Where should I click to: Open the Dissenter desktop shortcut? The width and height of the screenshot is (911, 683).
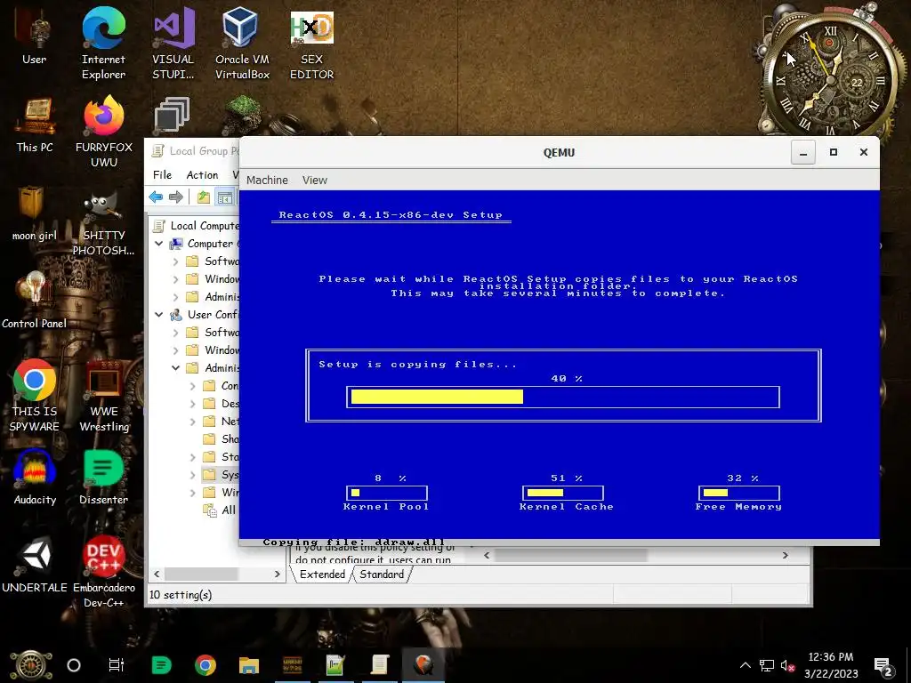pyautogui.click(x=103, y=478)
